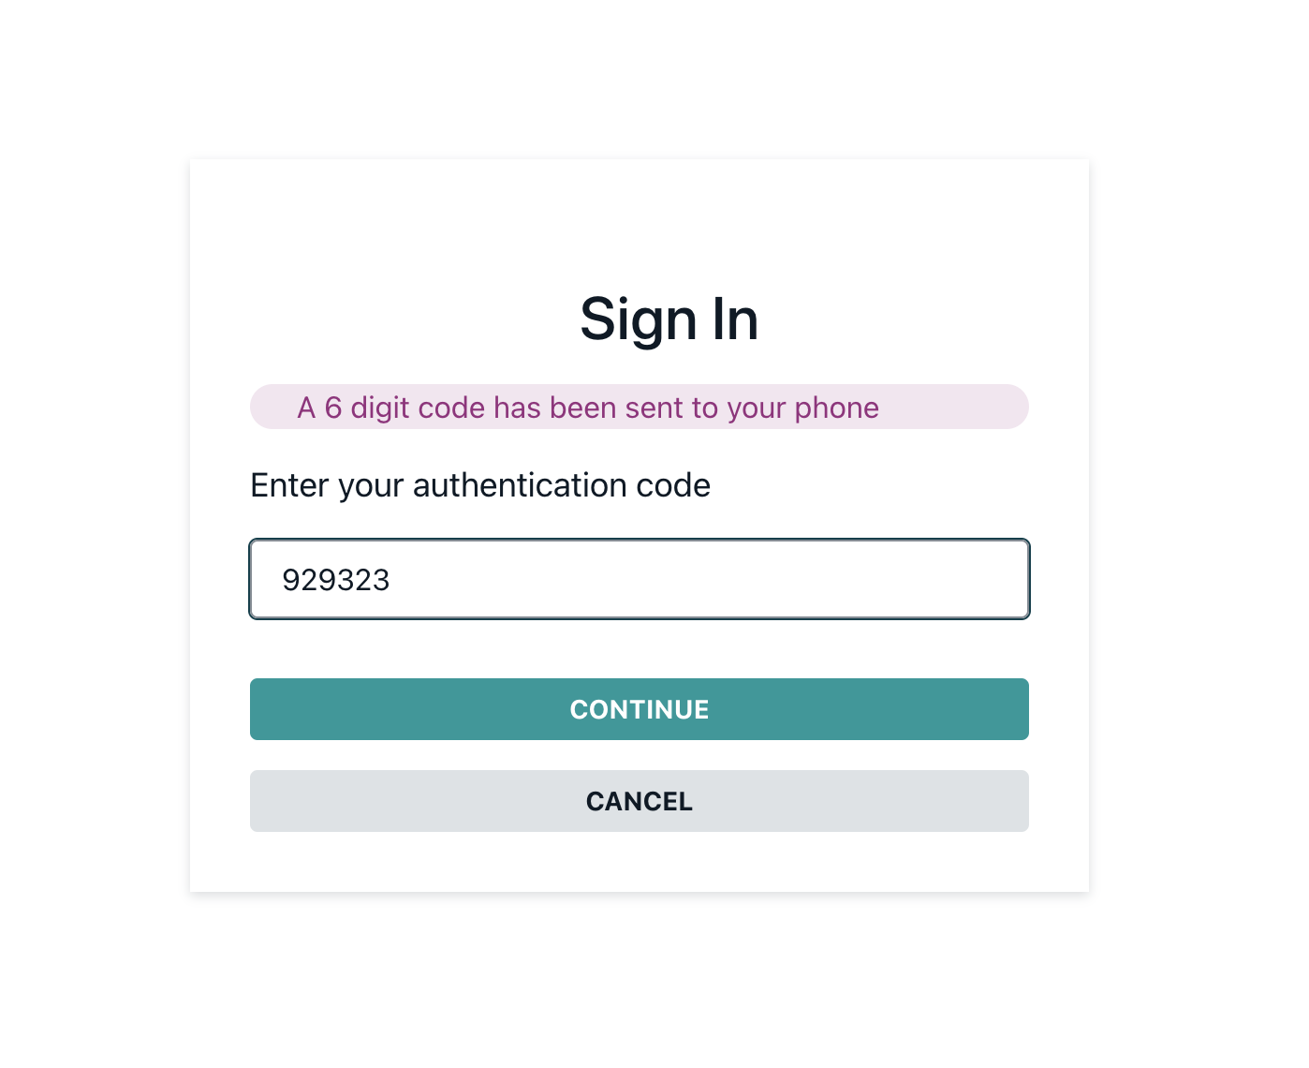Click the CANCEL button
The width and height of the screenshot is (1309, 1068).
639,801
